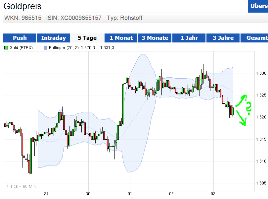Screen dimensions: 268x199
Task: Click the green Gold (RTFX) legend square
Action: click(6, 48)
